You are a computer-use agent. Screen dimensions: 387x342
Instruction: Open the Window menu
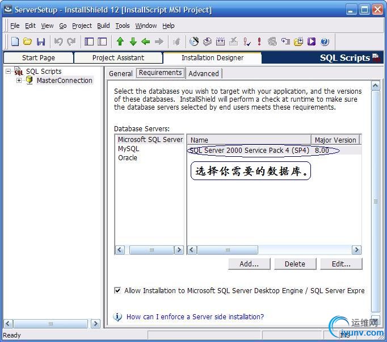[x=146, y=26]
